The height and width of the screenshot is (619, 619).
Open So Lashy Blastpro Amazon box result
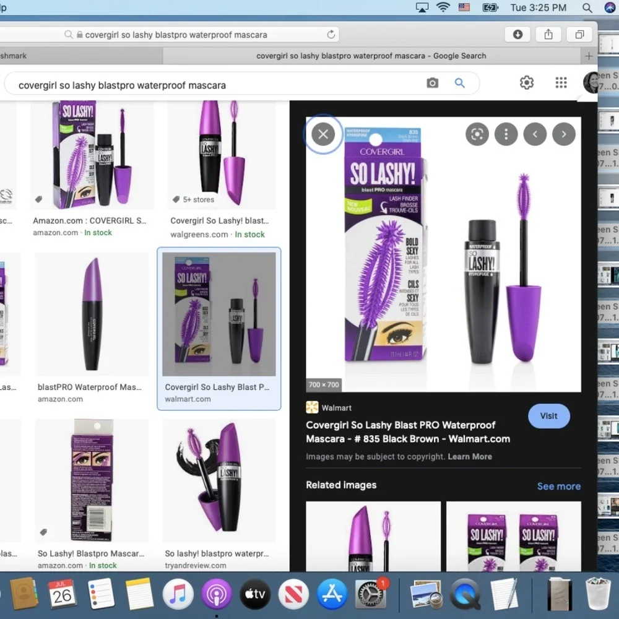(92, 494)
